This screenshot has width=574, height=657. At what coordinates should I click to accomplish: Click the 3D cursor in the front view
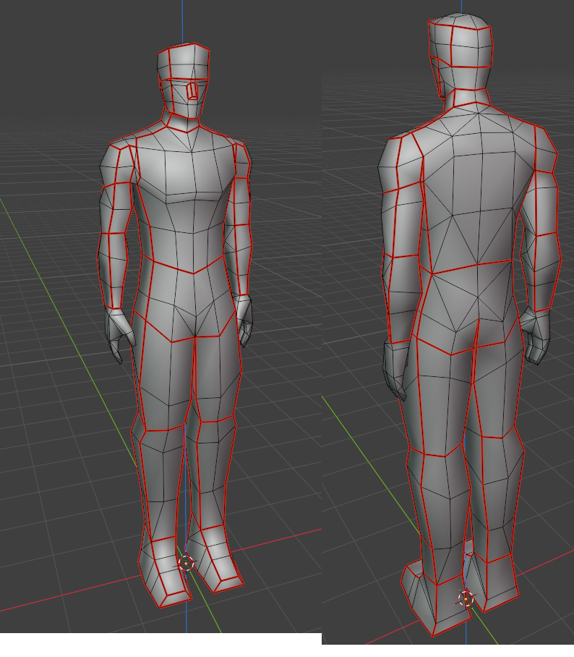point(186,563)
